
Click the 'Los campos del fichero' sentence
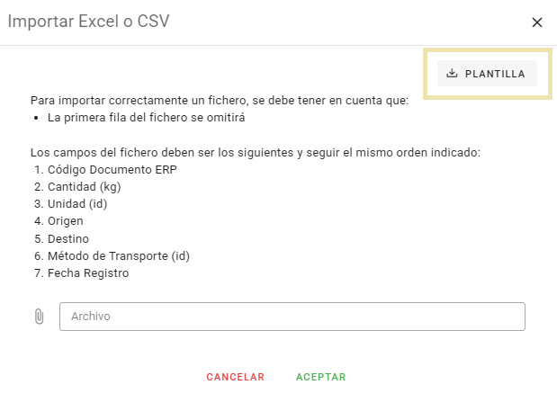click(255, 152)
